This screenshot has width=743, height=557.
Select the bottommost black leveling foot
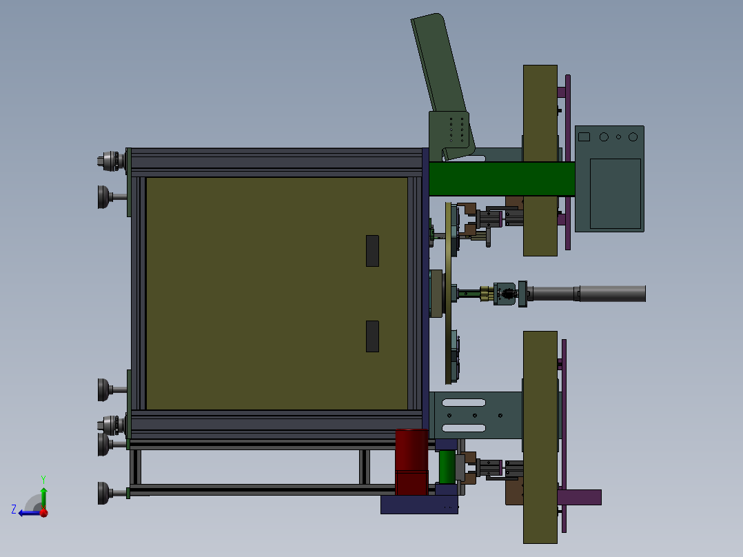(x=112, y=493)
